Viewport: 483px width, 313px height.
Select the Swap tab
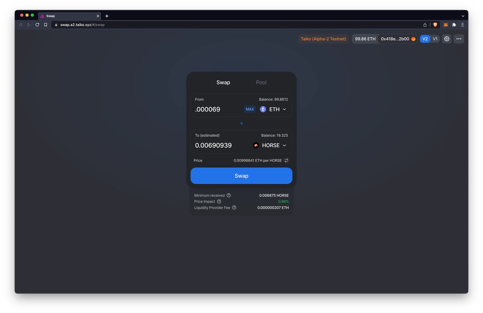(223, 82)
